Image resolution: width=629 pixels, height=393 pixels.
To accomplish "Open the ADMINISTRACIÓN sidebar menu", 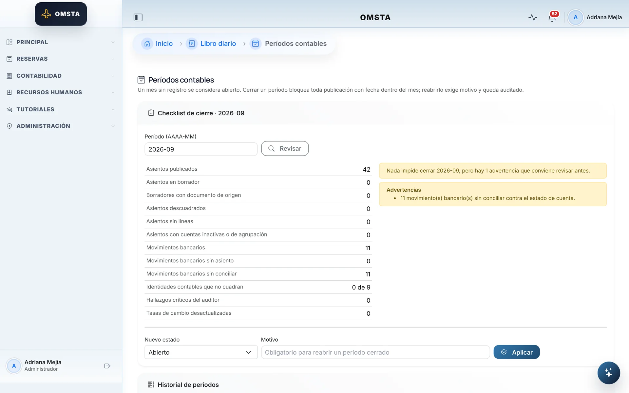I will click(x=61, y=126).
